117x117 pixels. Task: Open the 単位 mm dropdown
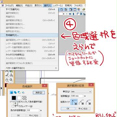pyautogui.click(x=81, y=92)
